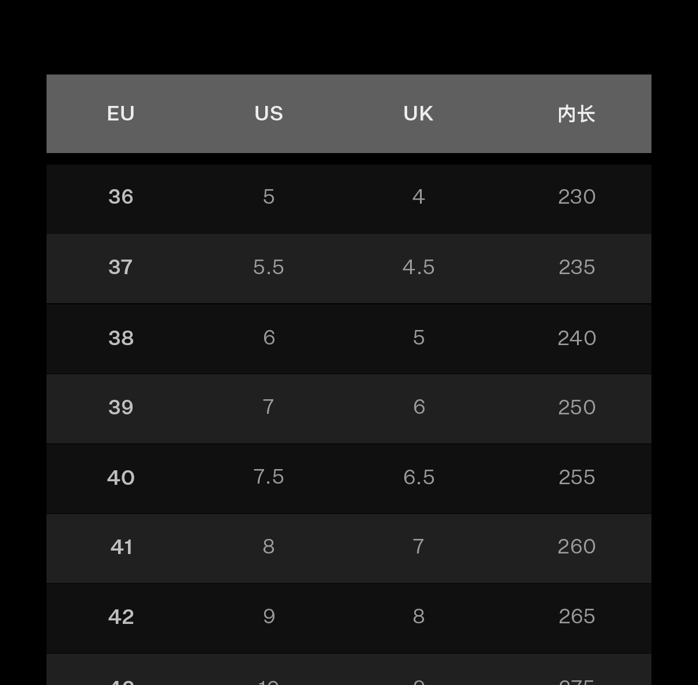698x685 pixels.
Task: Select the US size 7.5 value
Action: [269, 477]
